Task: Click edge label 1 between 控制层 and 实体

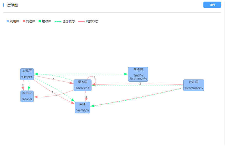Action: [x=136, y=98]
